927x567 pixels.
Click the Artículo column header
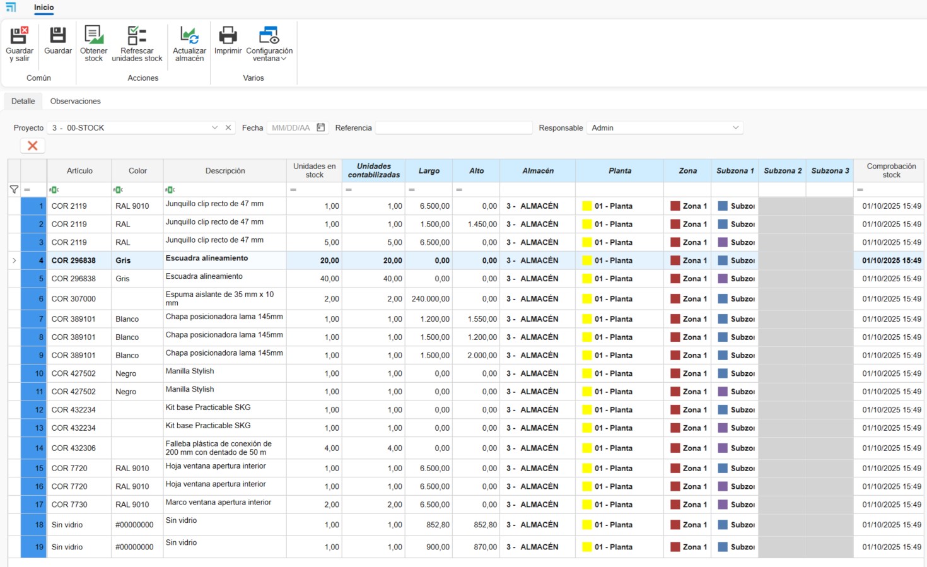(79, 171)
